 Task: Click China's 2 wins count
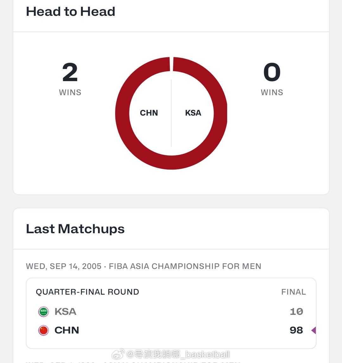[70, 72]
